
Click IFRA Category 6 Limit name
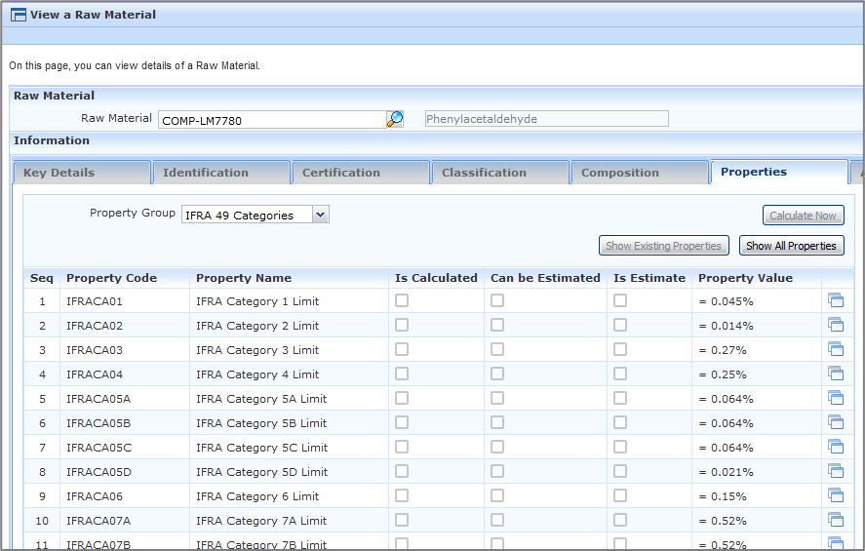[x=257, y=496]
